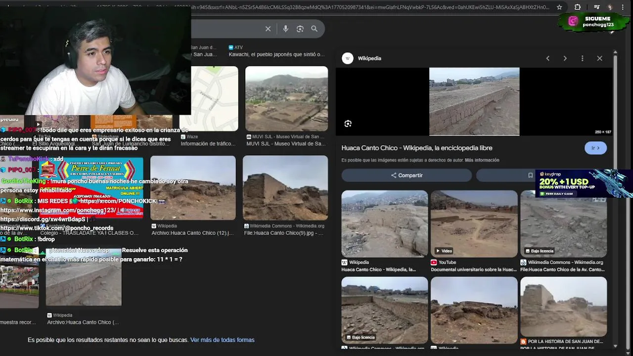Viewport: 633px width, 356px height.
Task: Search inside the preview image with Lens icon
Action: [x=348, y=124]
